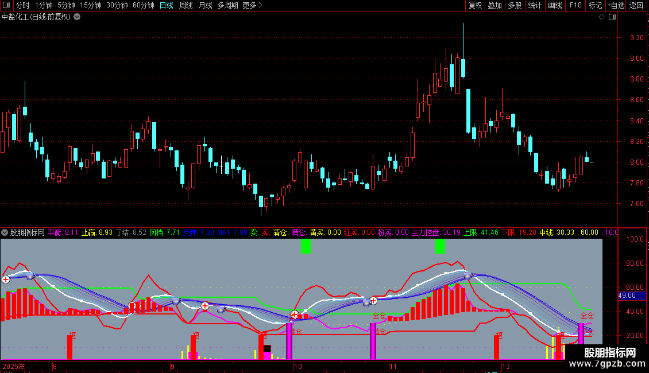Open the 复权 adjustment menu
The height and width of the screenshot is (373, 649).
475,5
